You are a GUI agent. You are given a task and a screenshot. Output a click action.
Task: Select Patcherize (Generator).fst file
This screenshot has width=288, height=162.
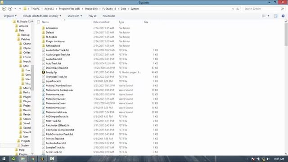(60, 130)
